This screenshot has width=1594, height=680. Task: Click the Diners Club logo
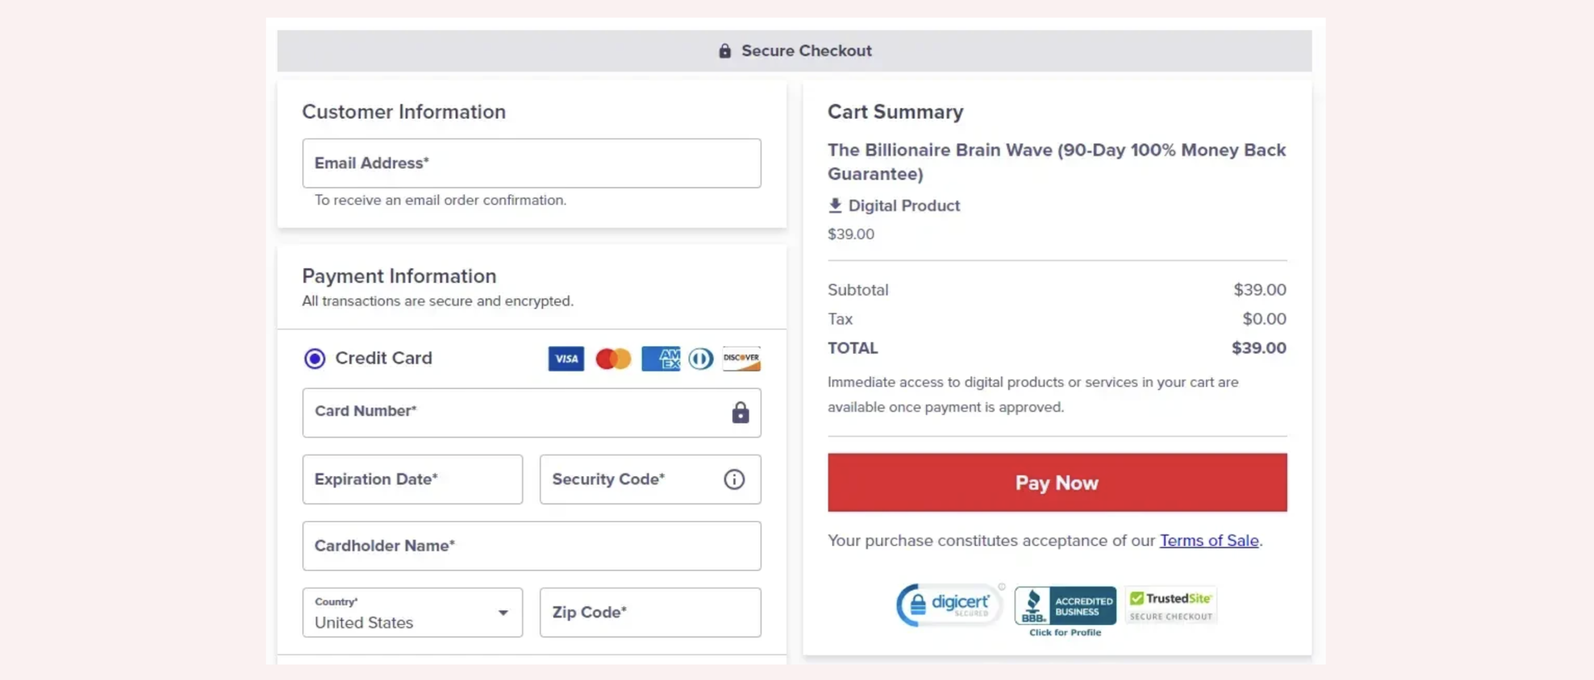click(x=700, y=358)
